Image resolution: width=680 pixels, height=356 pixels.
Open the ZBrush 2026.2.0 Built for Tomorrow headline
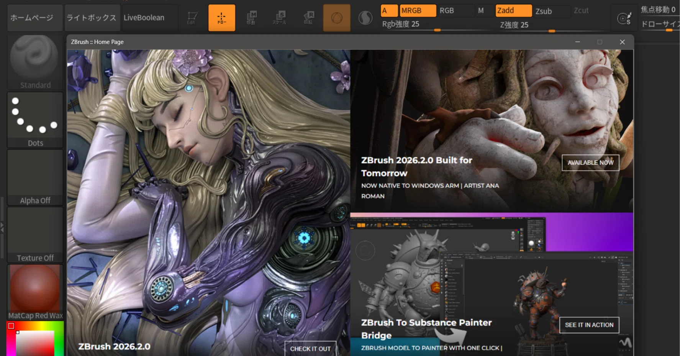[417, 167]
